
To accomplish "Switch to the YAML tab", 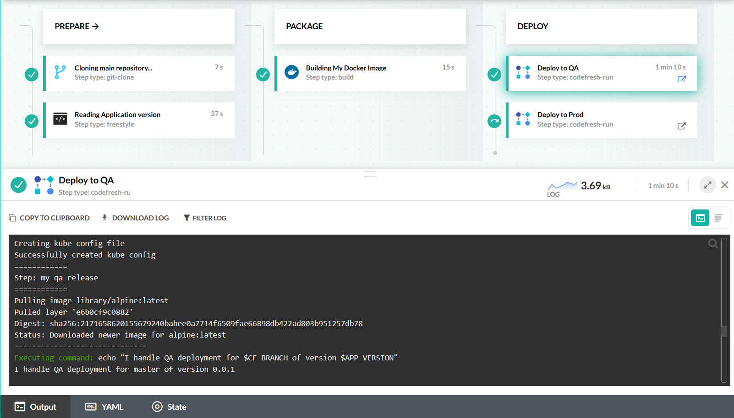I will pos(104,407).
